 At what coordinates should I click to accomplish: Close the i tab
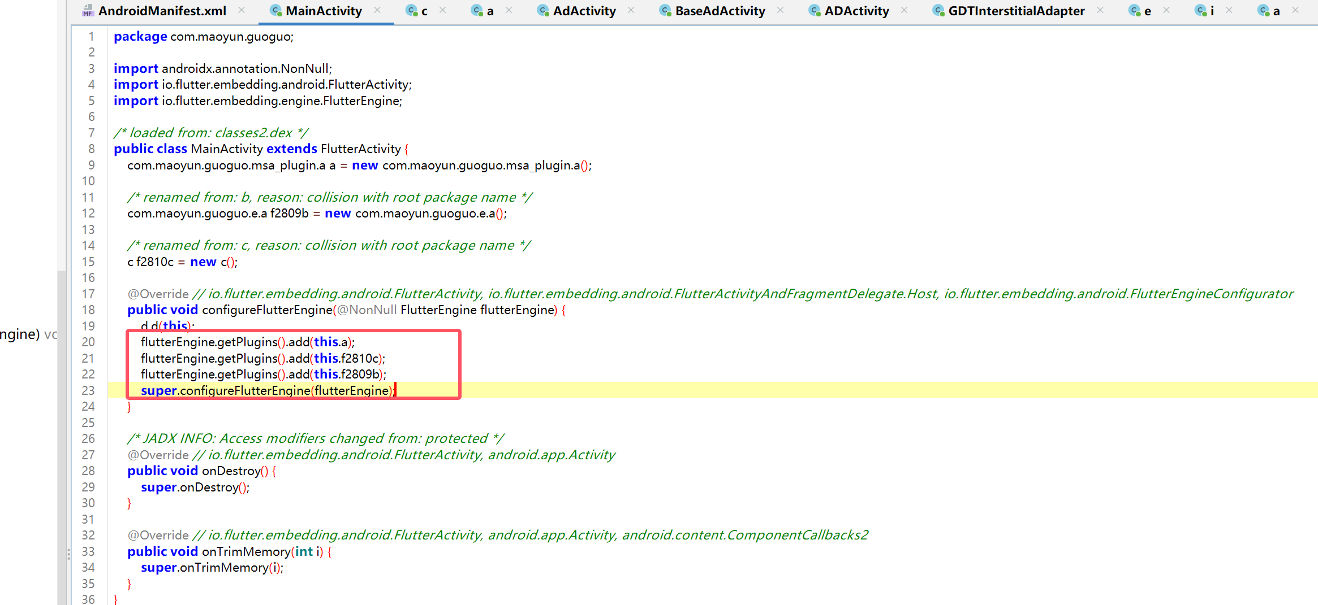click(1229, 10)
